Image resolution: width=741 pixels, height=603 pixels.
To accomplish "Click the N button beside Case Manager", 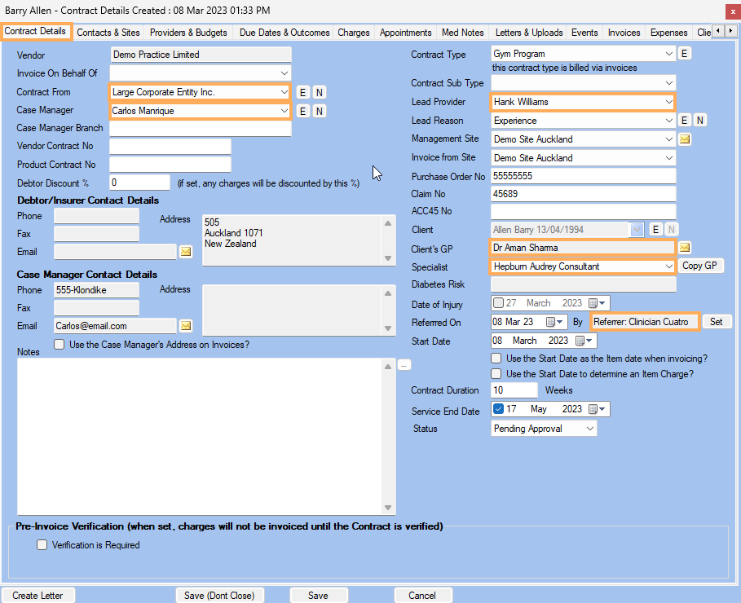I will click(319, 111).
